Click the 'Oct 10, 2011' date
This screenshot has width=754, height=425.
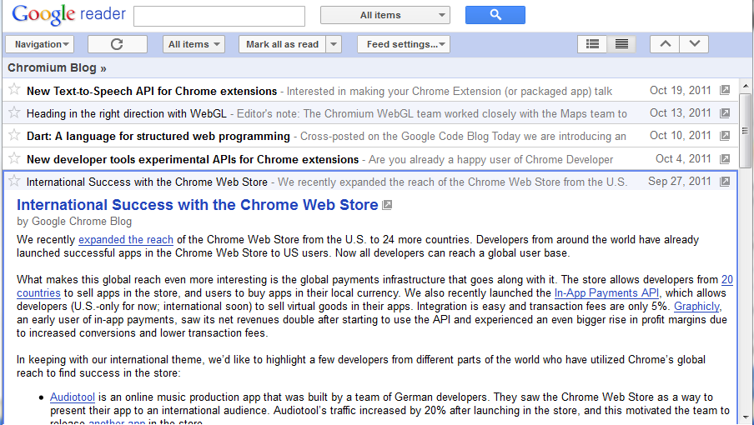pyautogui.click(x=680, y=136)
